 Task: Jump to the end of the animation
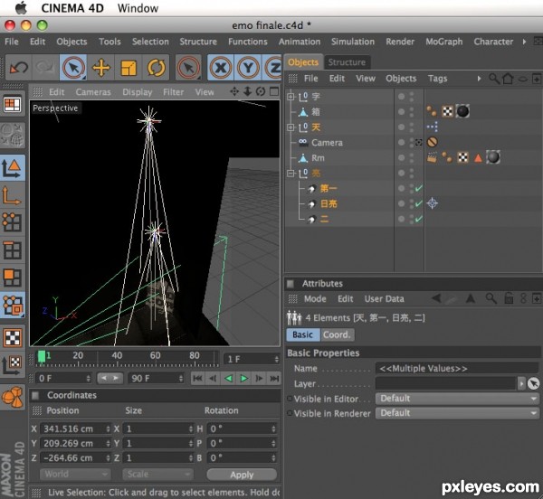pyautogui.click(x=274, y=378)
